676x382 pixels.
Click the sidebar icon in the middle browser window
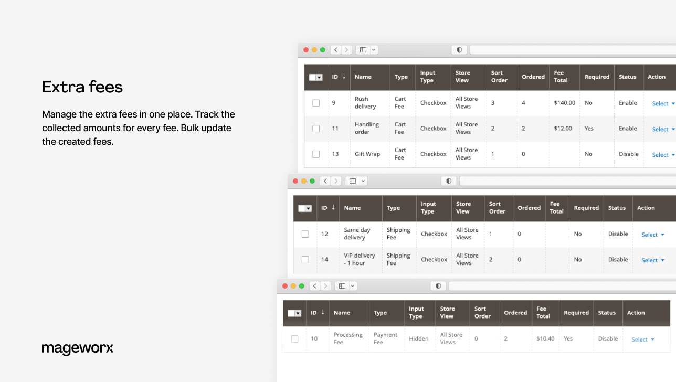click(352, 181)
